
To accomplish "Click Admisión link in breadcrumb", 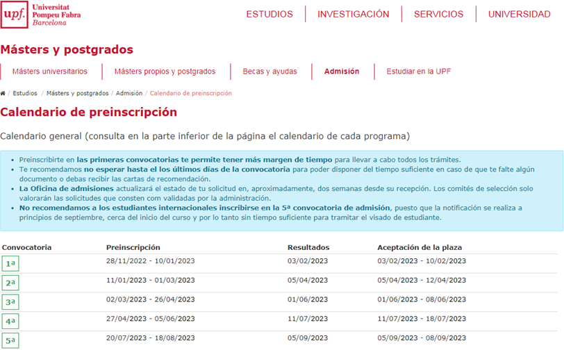I will (129, 93).
